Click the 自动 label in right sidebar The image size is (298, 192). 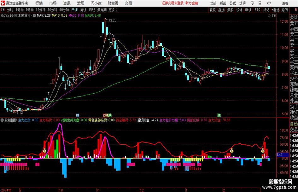click(x=294, y=124)
